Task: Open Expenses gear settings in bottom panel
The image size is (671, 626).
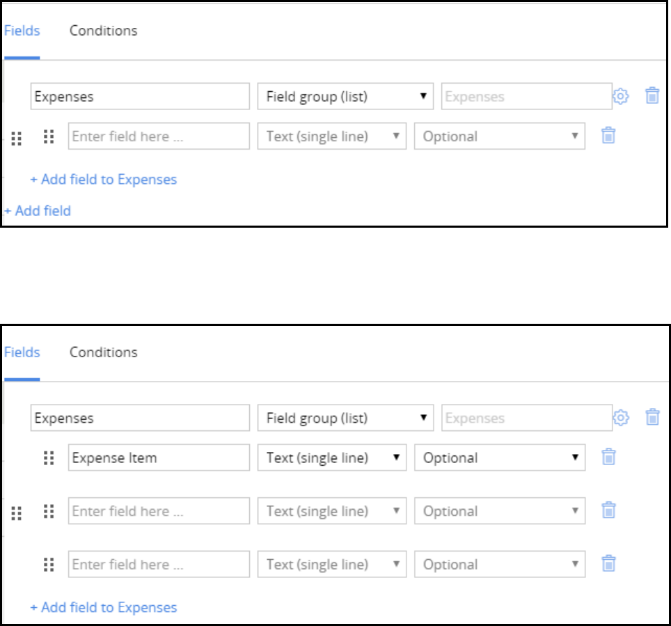Action: (620, 418)
